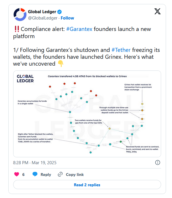This screenshot has height=198, width=172.
Task: Click the @GlobalLedger handle
Action: click(x=43, y=18)
